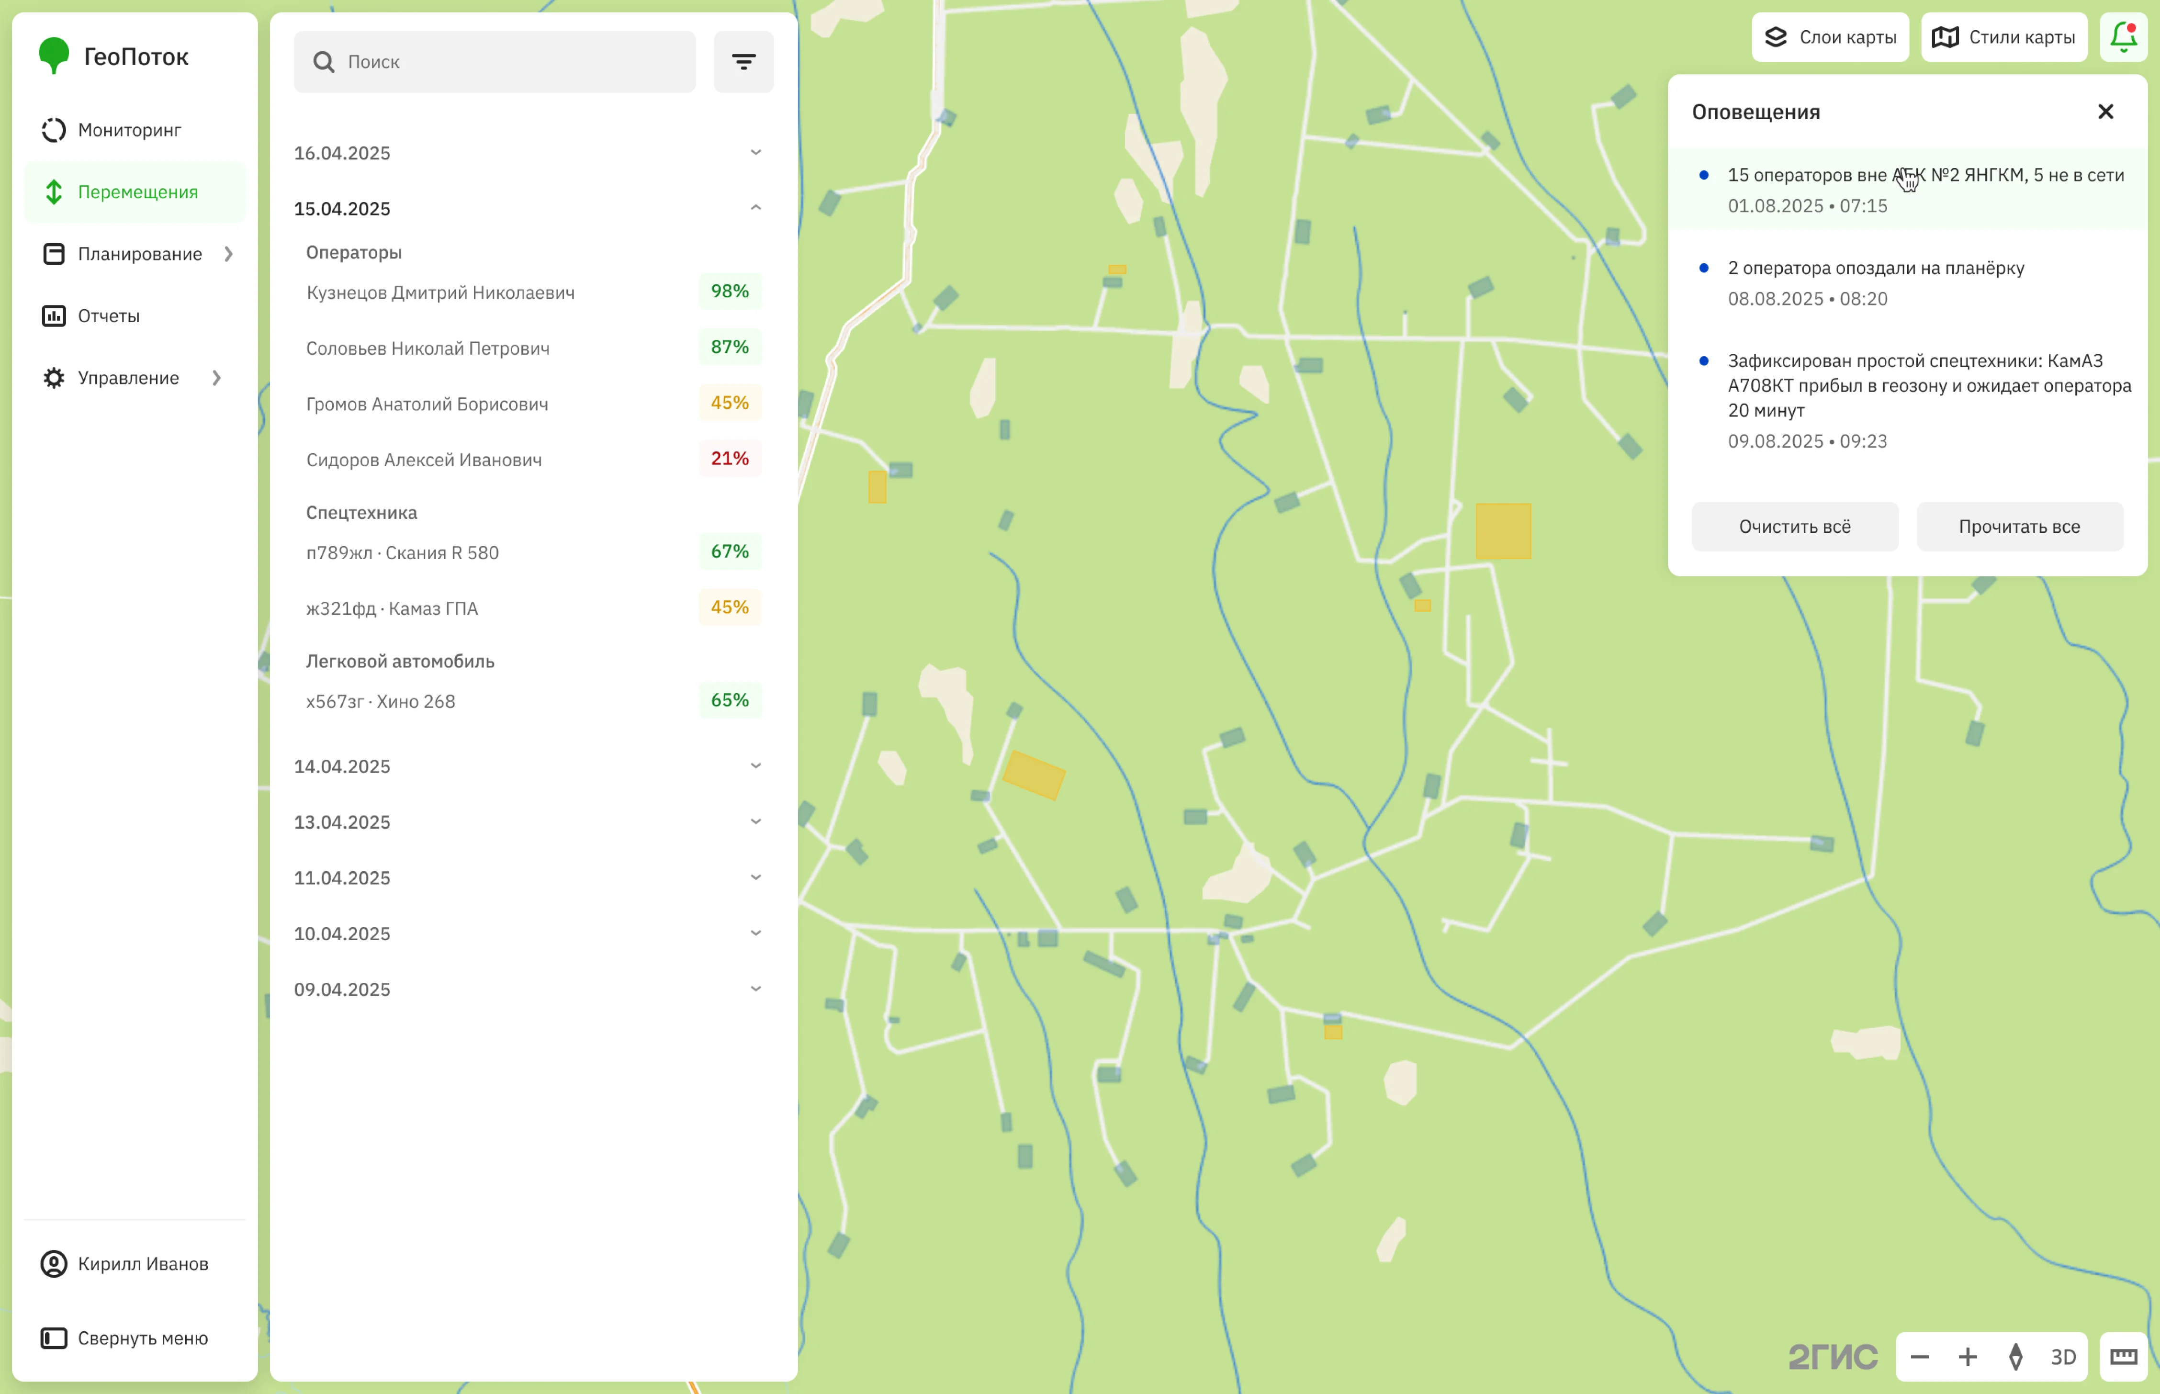Click the Очистить всё button
Image resolution: width=2160 pixels, height=1394 pixels.
[1793, 527]
